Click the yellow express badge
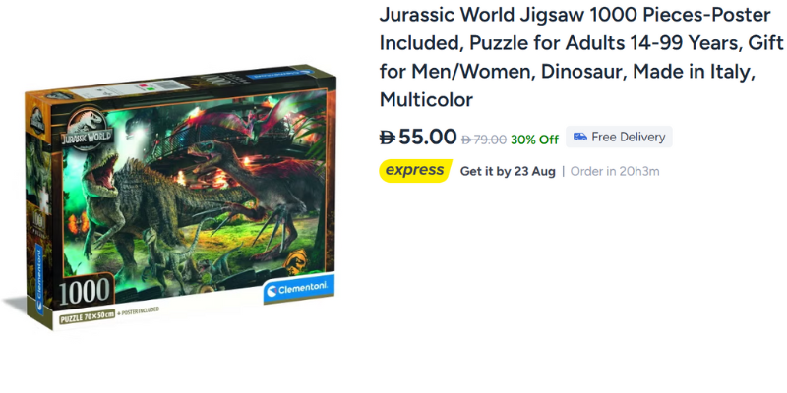The height and width of the screenshot is (393, 787). (414, 171)
